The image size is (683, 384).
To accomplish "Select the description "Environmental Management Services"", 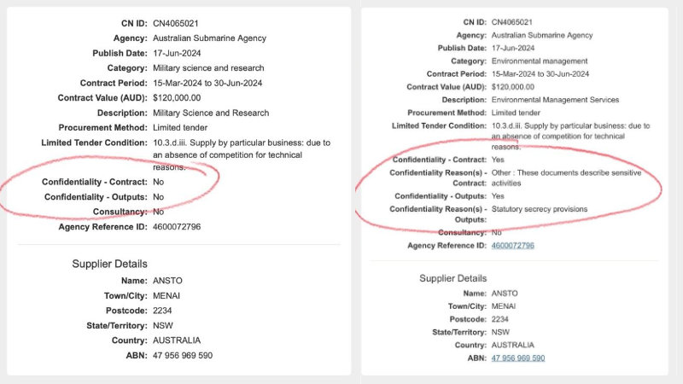I will click(x=553, y=100).
